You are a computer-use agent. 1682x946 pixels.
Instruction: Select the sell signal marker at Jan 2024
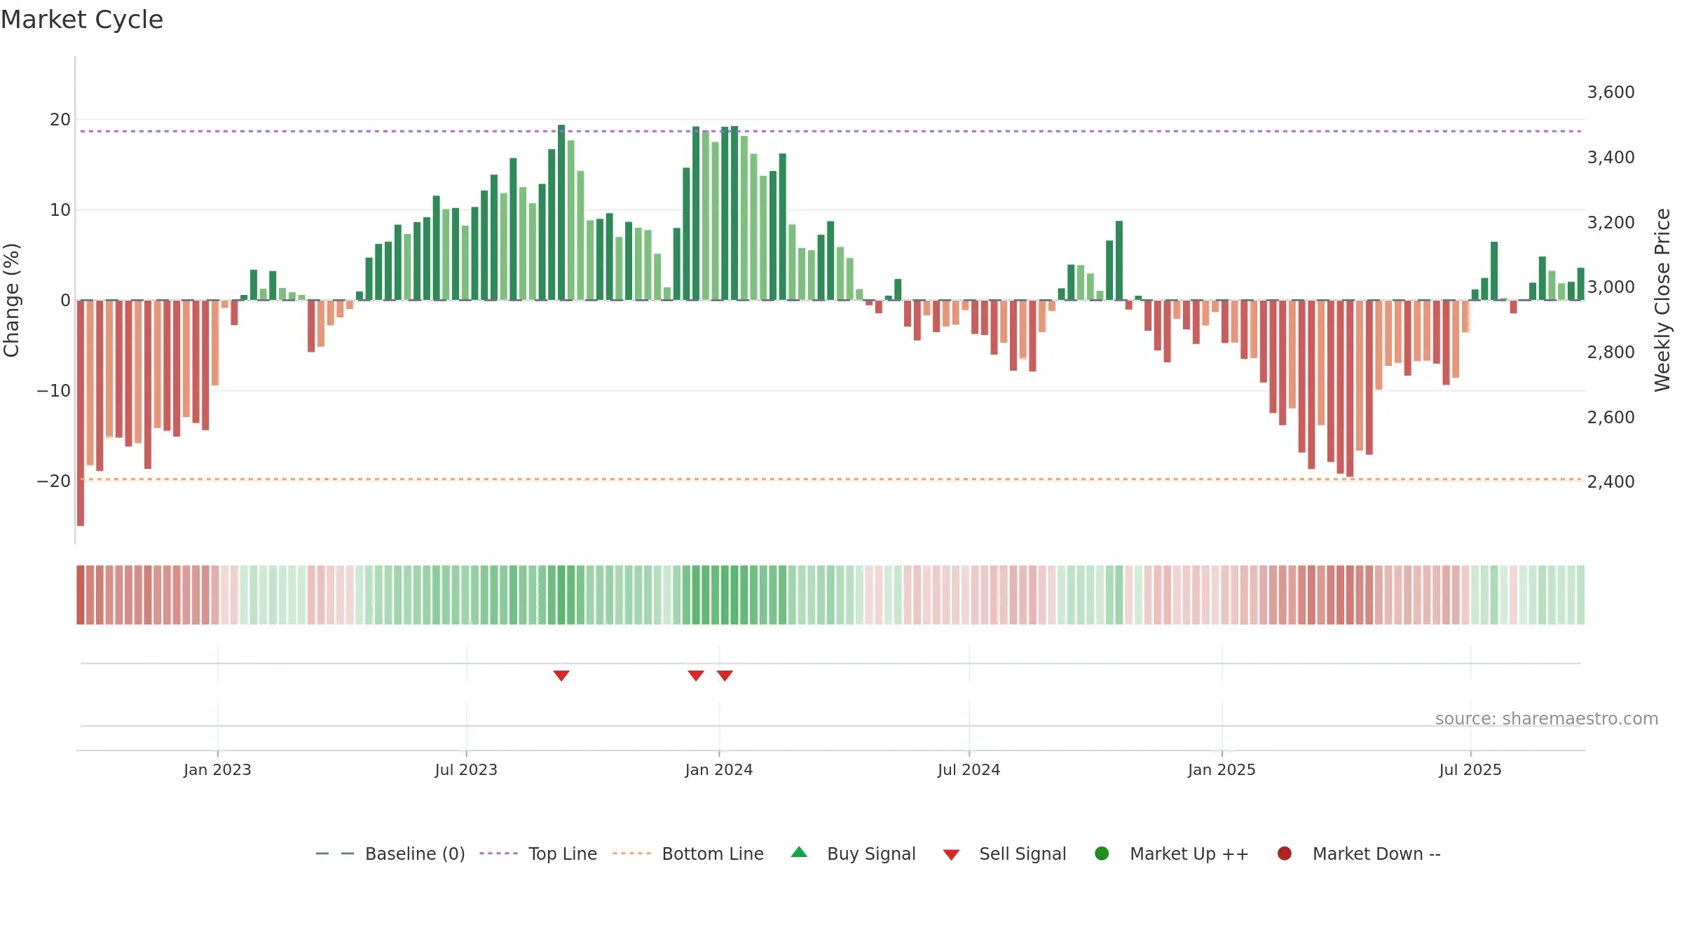point(725,676)
